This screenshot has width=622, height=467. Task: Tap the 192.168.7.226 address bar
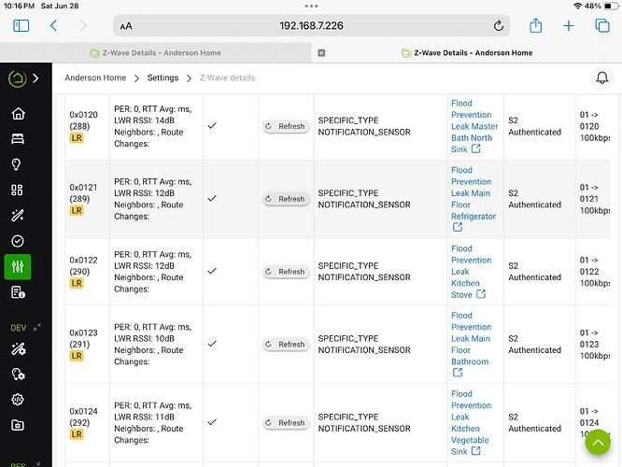point(311,26)
